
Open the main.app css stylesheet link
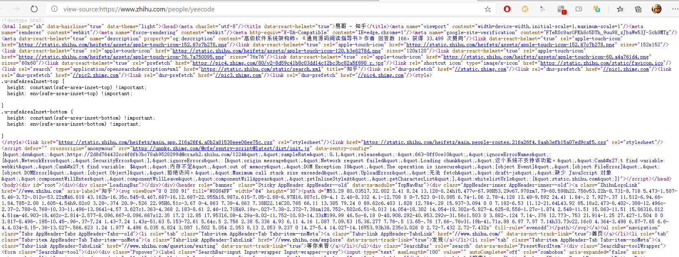point(165,142)
